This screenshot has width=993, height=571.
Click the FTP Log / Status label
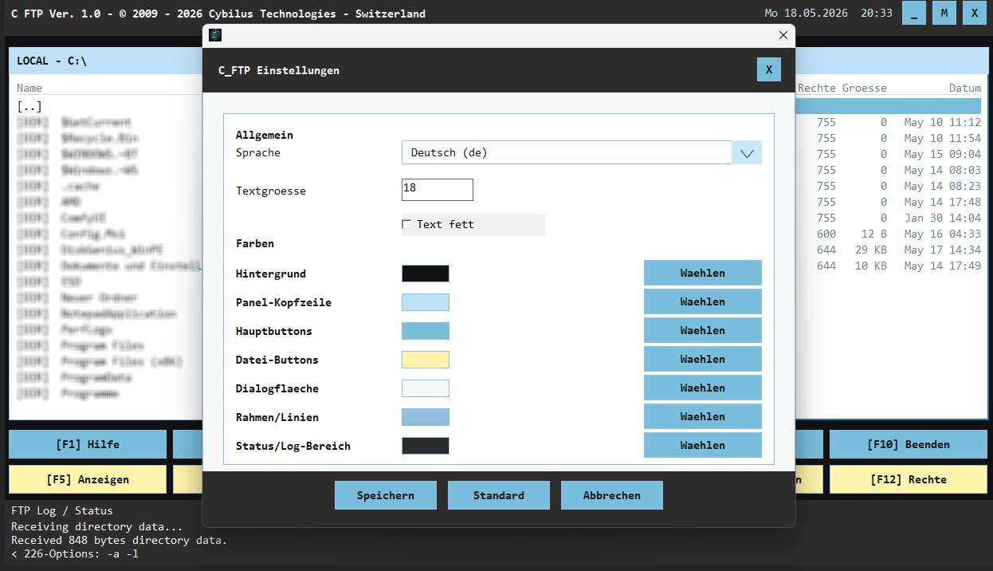coord(62,510)
